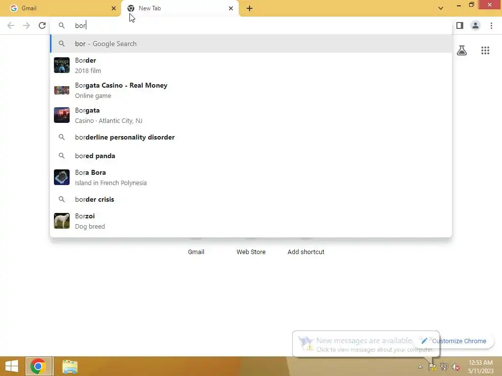Close the New Tab tab

pyautogui.click(x=231, y=8)
